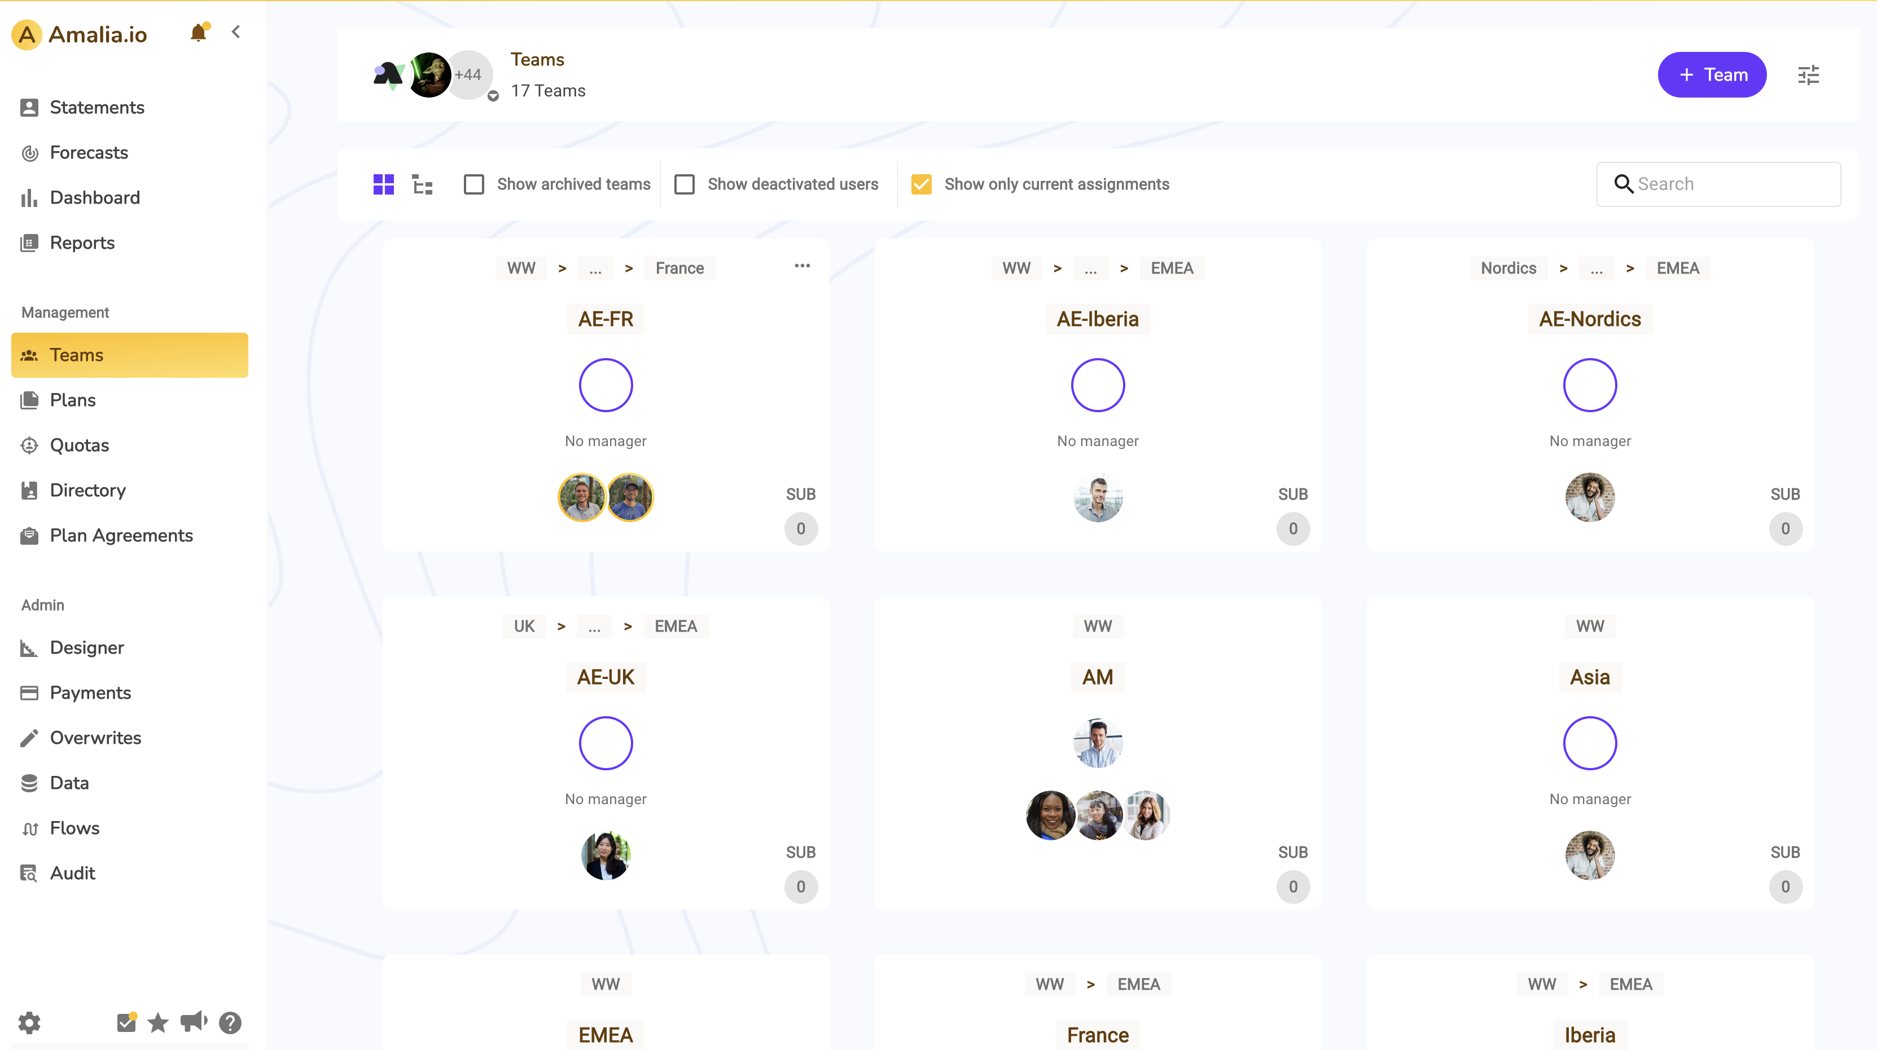Open the AE-FR card three-dot menu

tap(802, 266)
